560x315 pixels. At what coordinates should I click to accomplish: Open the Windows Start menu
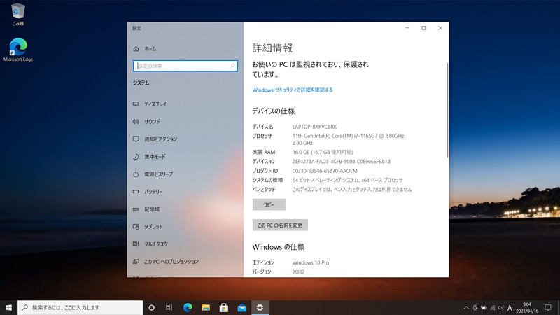(x=8, y=307)
